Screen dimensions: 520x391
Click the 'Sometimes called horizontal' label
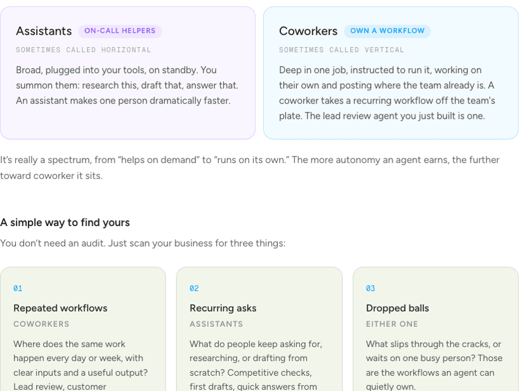[83, 50]
